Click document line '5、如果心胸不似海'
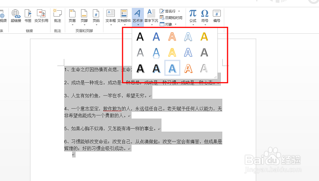This screenshot has width=319, height=181. click(x=112, y=129)
